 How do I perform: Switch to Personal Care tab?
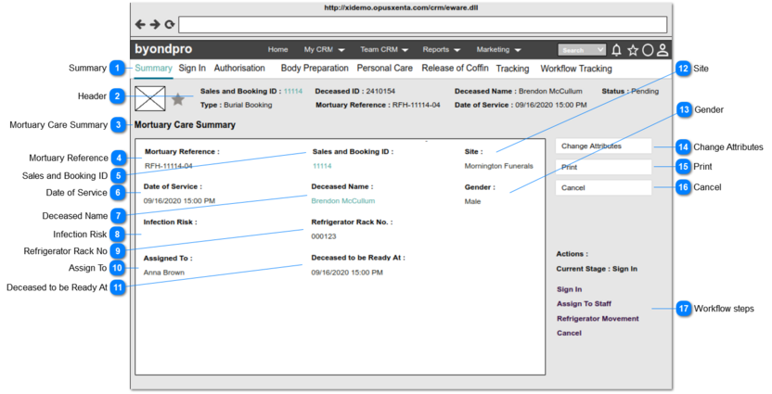[384, 69]
